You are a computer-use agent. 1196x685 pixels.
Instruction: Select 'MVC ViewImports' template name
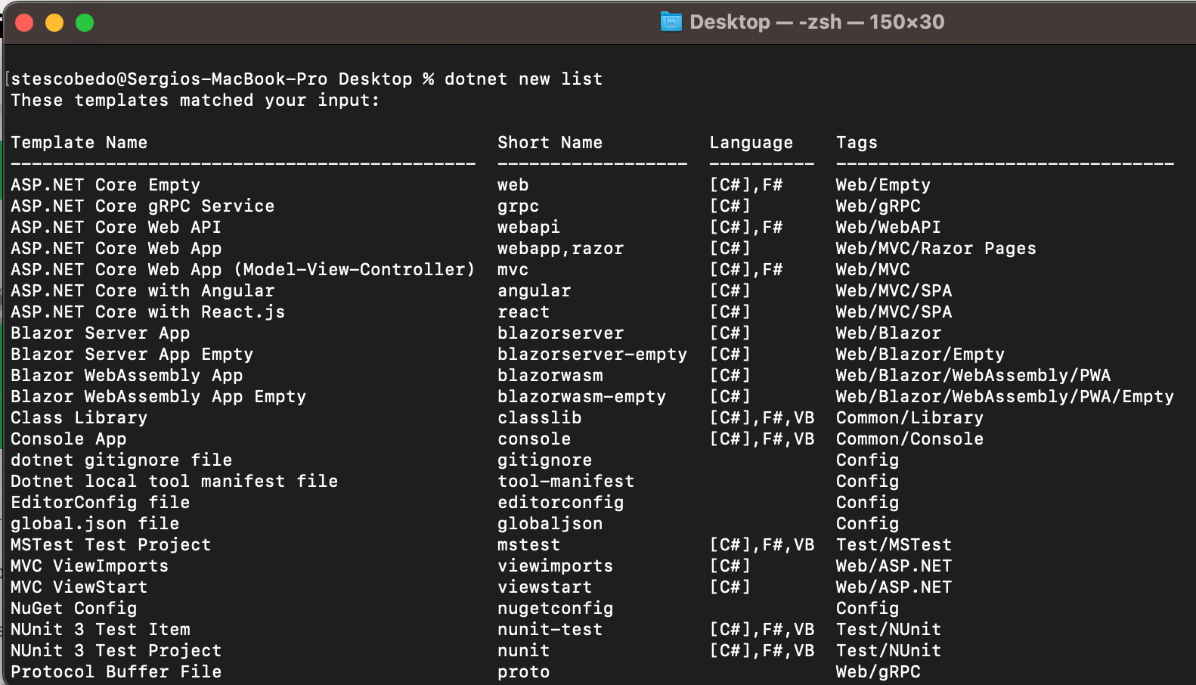(90, 566)
